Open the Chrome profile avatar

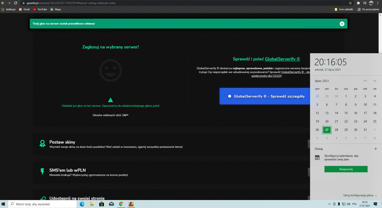371,3
